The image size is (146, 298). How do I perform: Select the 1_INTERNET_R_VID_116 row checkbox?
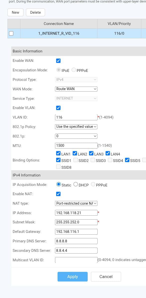pos(11,33)
